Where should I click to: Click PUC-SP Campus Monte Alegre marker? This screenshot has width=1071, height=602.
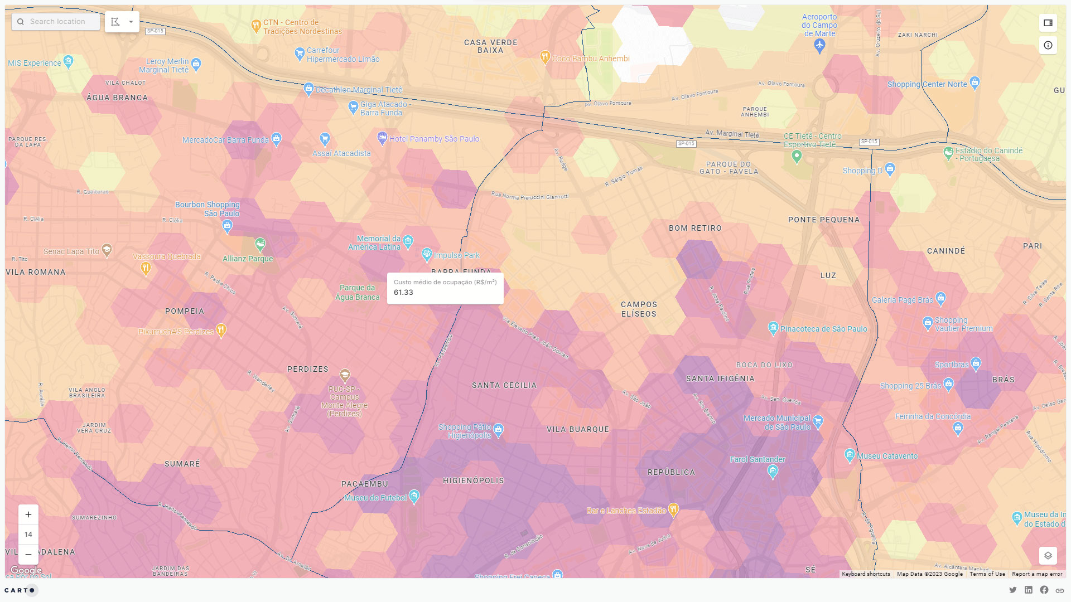pyautogui.click(x=345, y=375)
